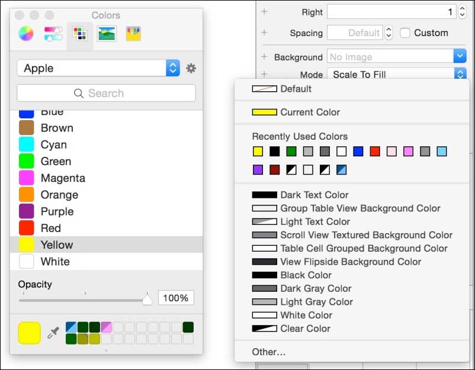The image size is (475, 370).
Task: Pick a color with the eyedropper tool
Action: pos(53,333)
